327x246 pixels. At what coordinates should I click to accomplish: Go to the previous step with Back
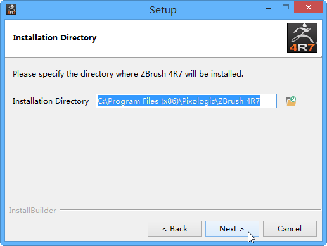[x=174, y=229]
